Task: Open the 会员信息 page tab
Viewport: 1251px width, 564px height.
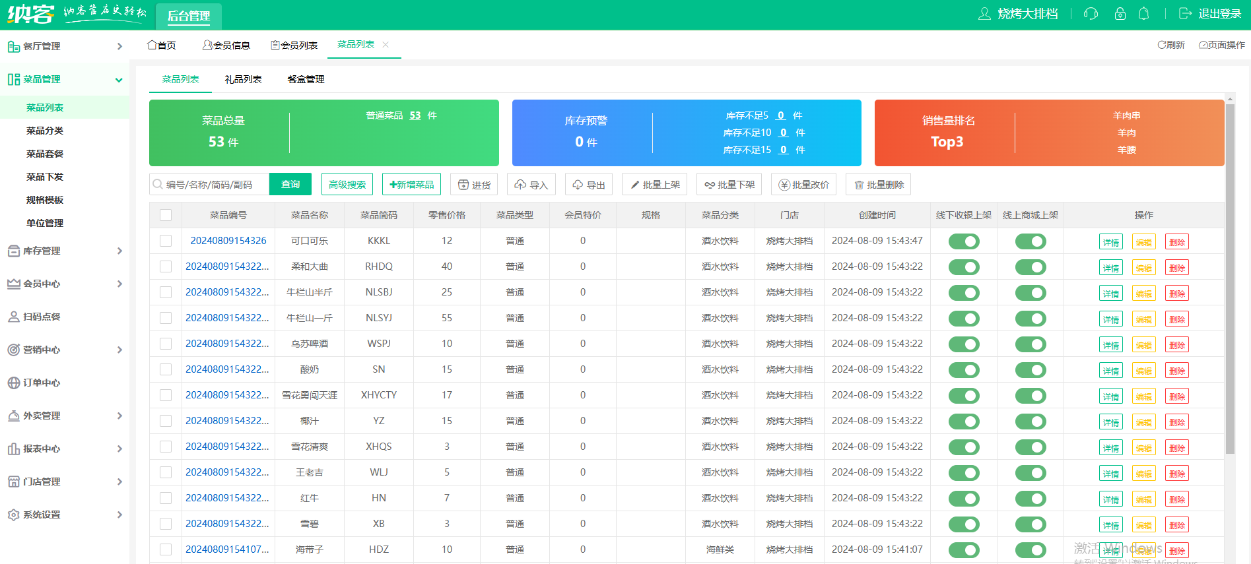Action: pos(226,45)
